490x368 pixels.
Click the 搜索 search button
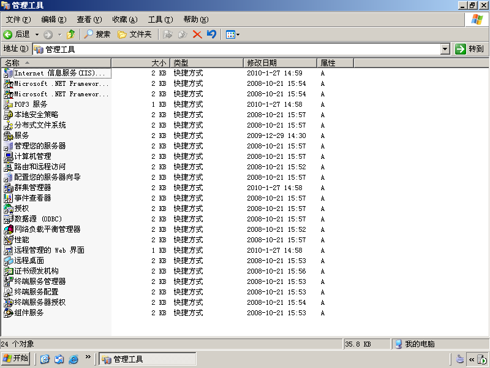(97, 34)
